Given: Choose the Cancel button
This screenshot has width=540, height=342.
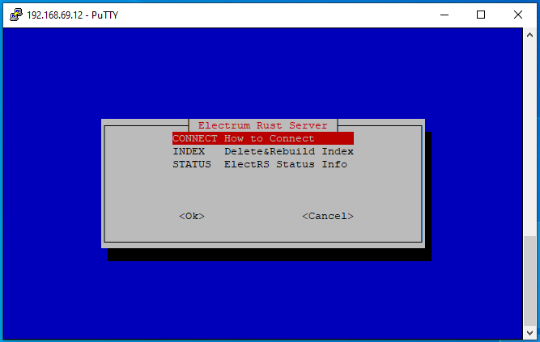Looking at the screenshot, I should coord(328,216).
